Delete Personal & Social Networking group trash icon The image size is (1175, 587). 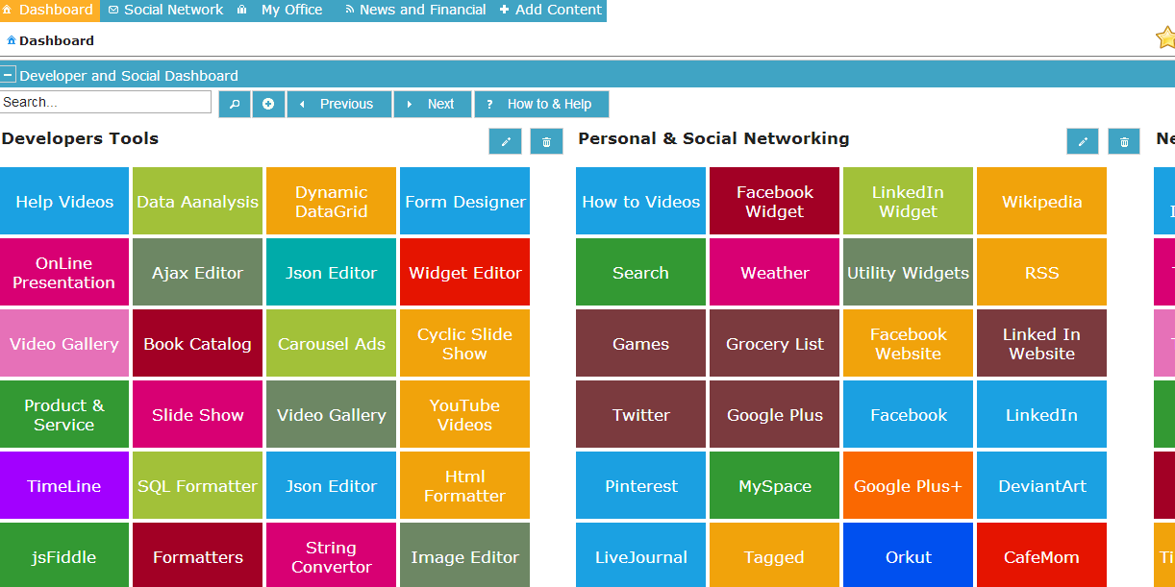(x=1124, y=141)
